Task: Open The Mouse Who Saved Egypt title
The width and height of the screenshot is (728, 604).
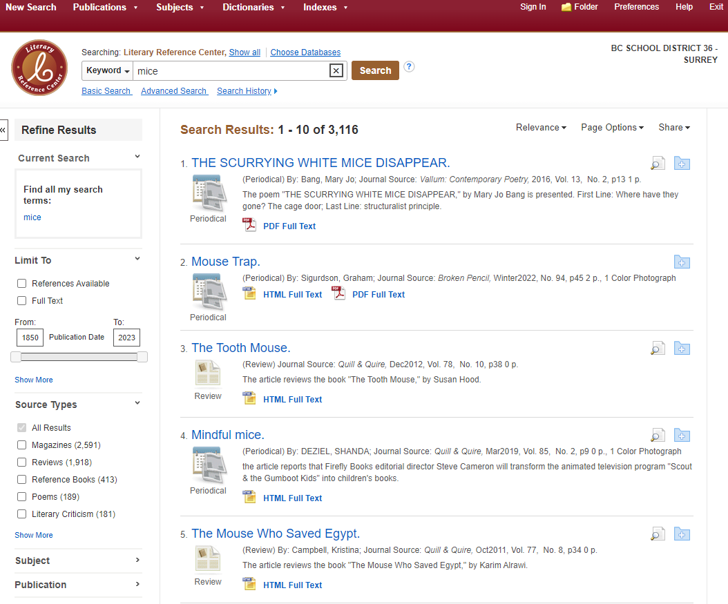Action: point(276,534)
